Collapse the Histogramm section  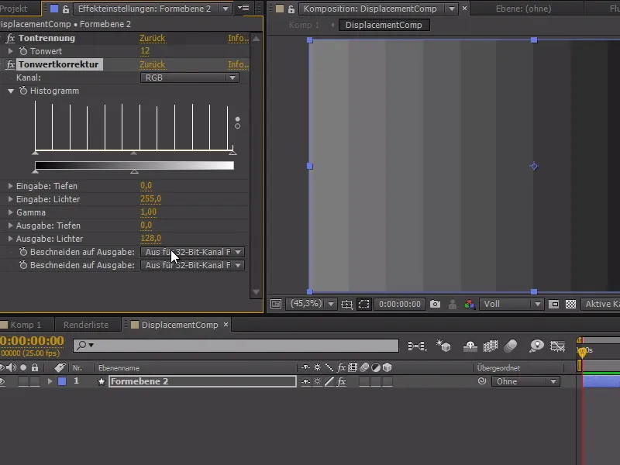click(x=11, y=91)
